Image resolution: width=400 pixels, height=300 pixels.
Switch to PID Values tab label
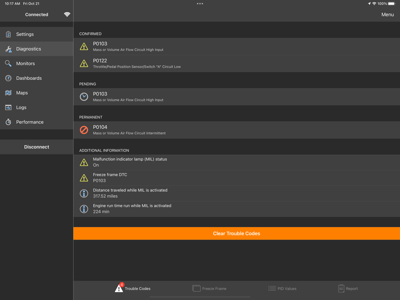(287, 288)
